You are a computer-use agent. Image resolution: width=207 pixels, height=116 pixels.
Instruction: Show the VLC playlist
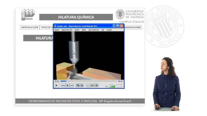[88, 85]
